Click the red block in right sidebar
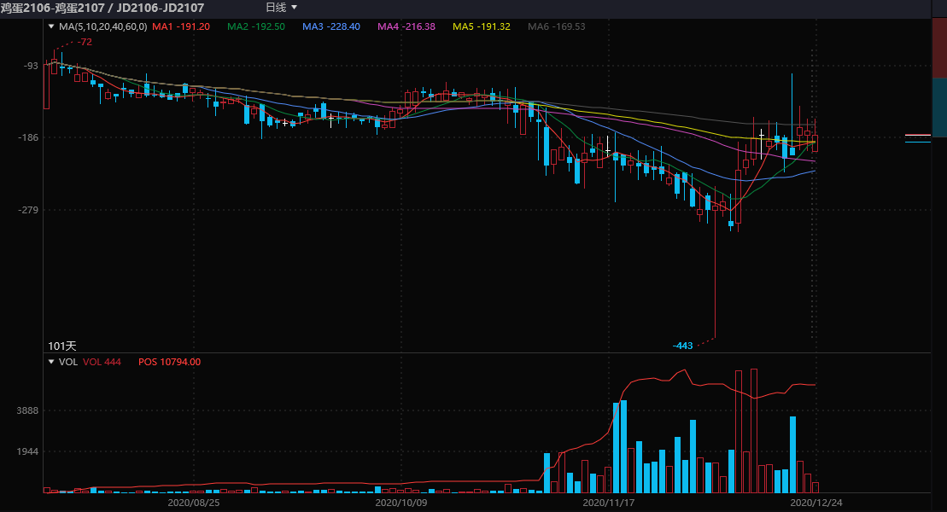This screenshot has height=512, width=947. [x=938, y=60]
